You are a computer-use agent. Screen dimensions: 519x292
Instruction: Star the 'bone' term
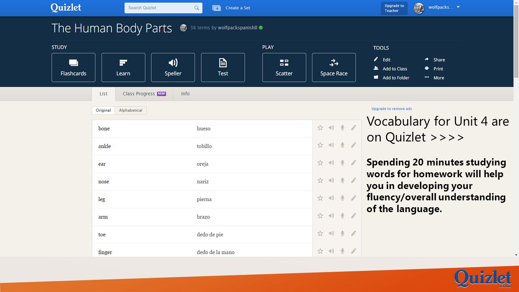click(x=320, y=128)
